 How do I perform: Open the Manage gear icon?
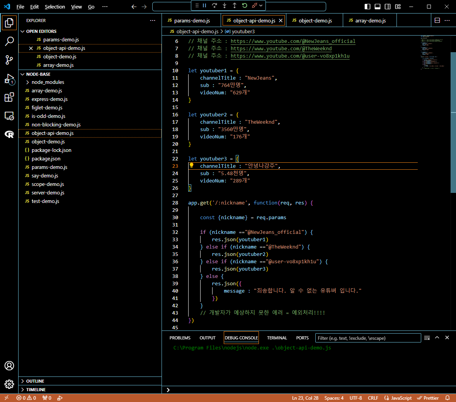point(9,384)
